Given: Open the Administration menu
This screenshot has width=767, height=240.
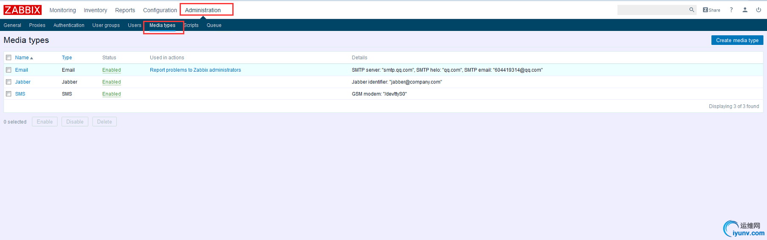Looking at the screenshot, I should (x=203, y=10).
